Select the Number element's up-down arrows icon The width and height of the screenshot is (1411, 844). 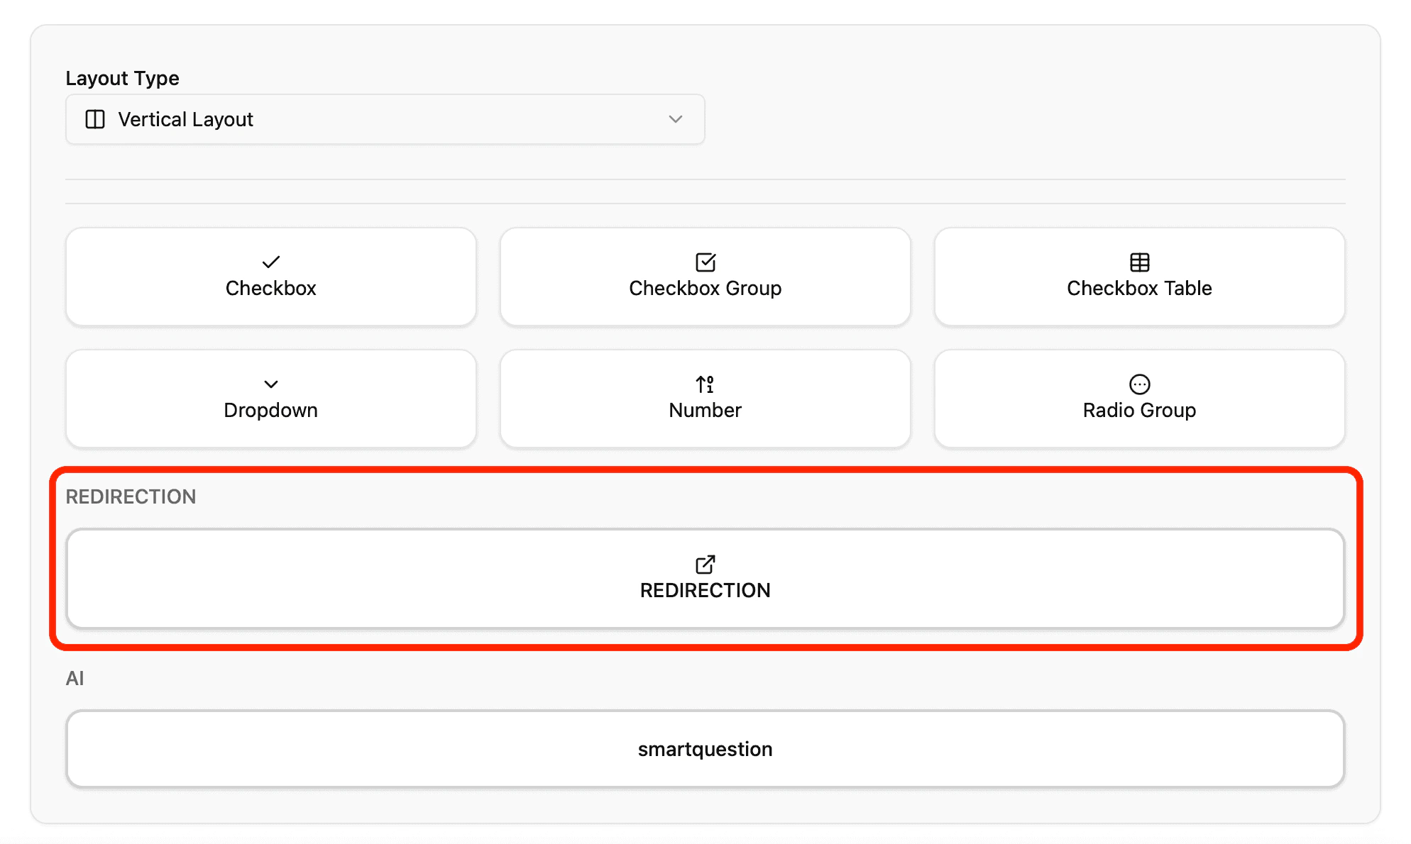[705, 384]
